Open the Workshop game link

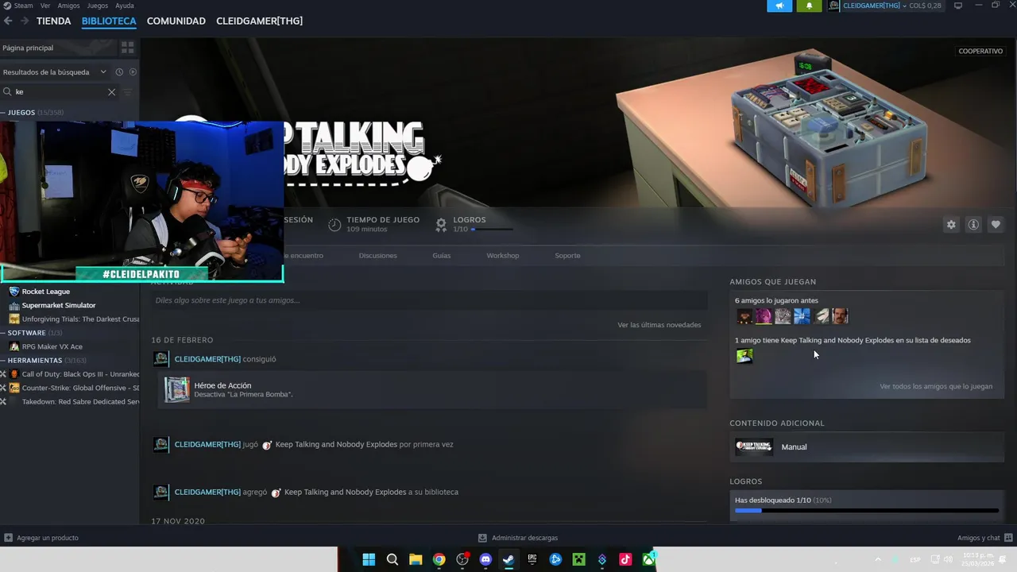[x=502, y=256]
